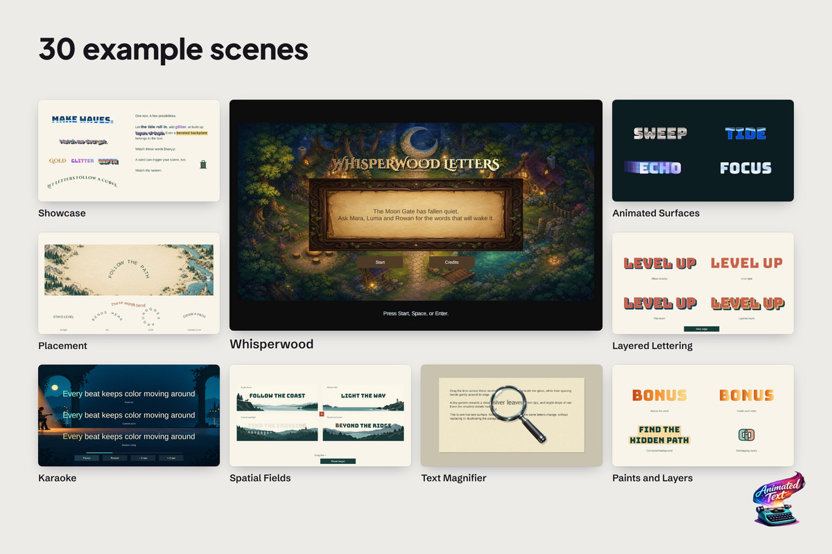Image resolution: width=832 pixels, height=554 pixels.
Task: Click the Paints and Layers title
Action: 652,478
